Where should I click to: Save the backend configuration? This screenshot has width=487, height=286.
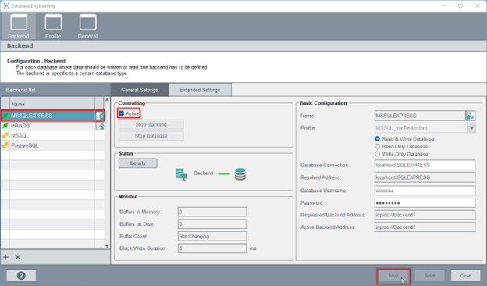pyautogui.click(x=393, y=276)
